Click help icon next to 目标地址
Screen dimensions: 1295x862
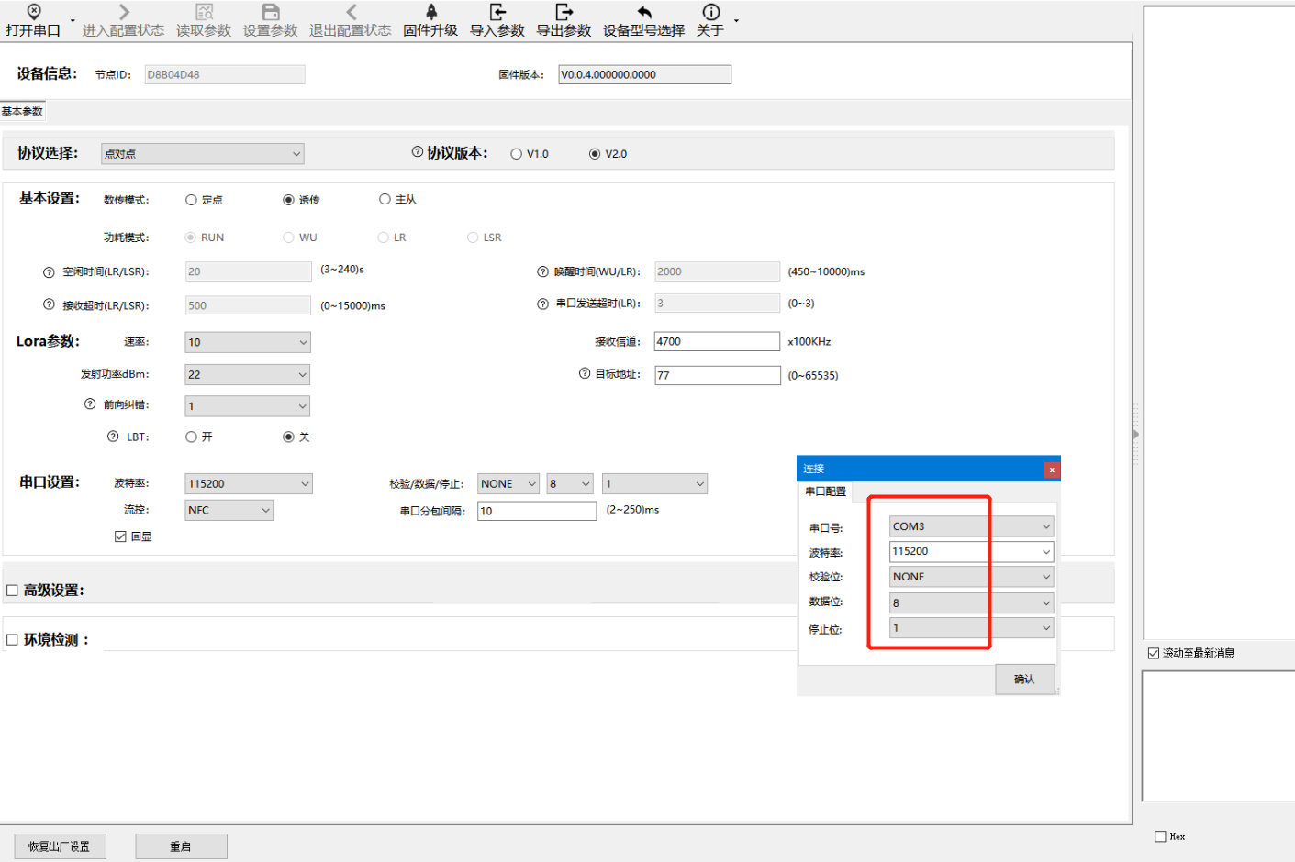click(585, 374)
